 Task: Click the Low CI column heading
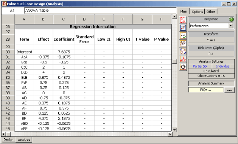point(104,39)
